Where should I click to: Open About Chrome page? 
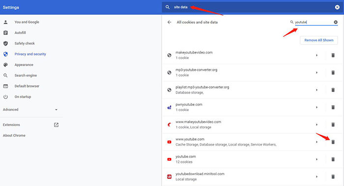click(x=14, y=135)
